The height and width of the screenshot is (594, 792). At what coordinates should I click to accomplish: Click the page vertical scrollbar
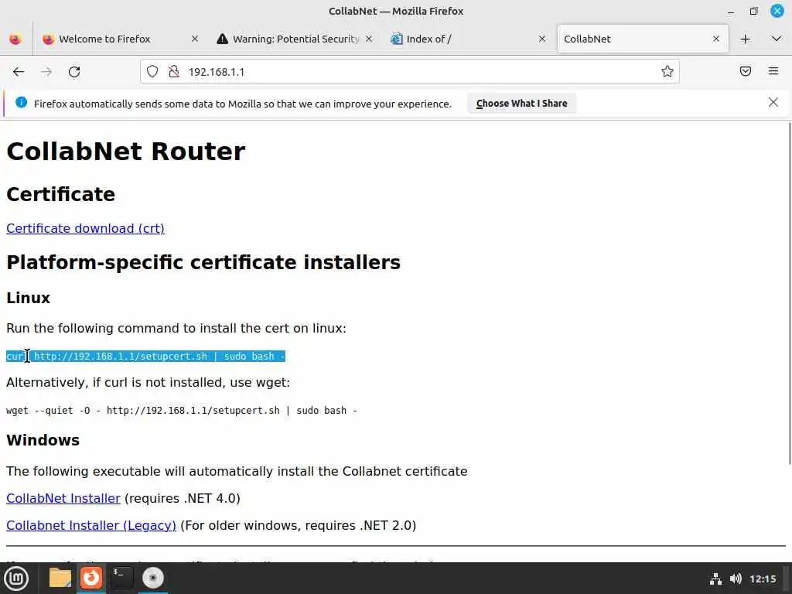[x=789, y=293]
